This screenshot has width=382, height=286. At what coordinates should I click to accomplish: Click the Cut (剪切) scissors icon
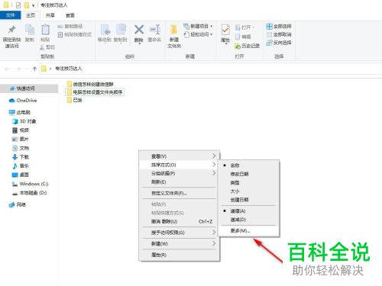click(x=42, y=47)
